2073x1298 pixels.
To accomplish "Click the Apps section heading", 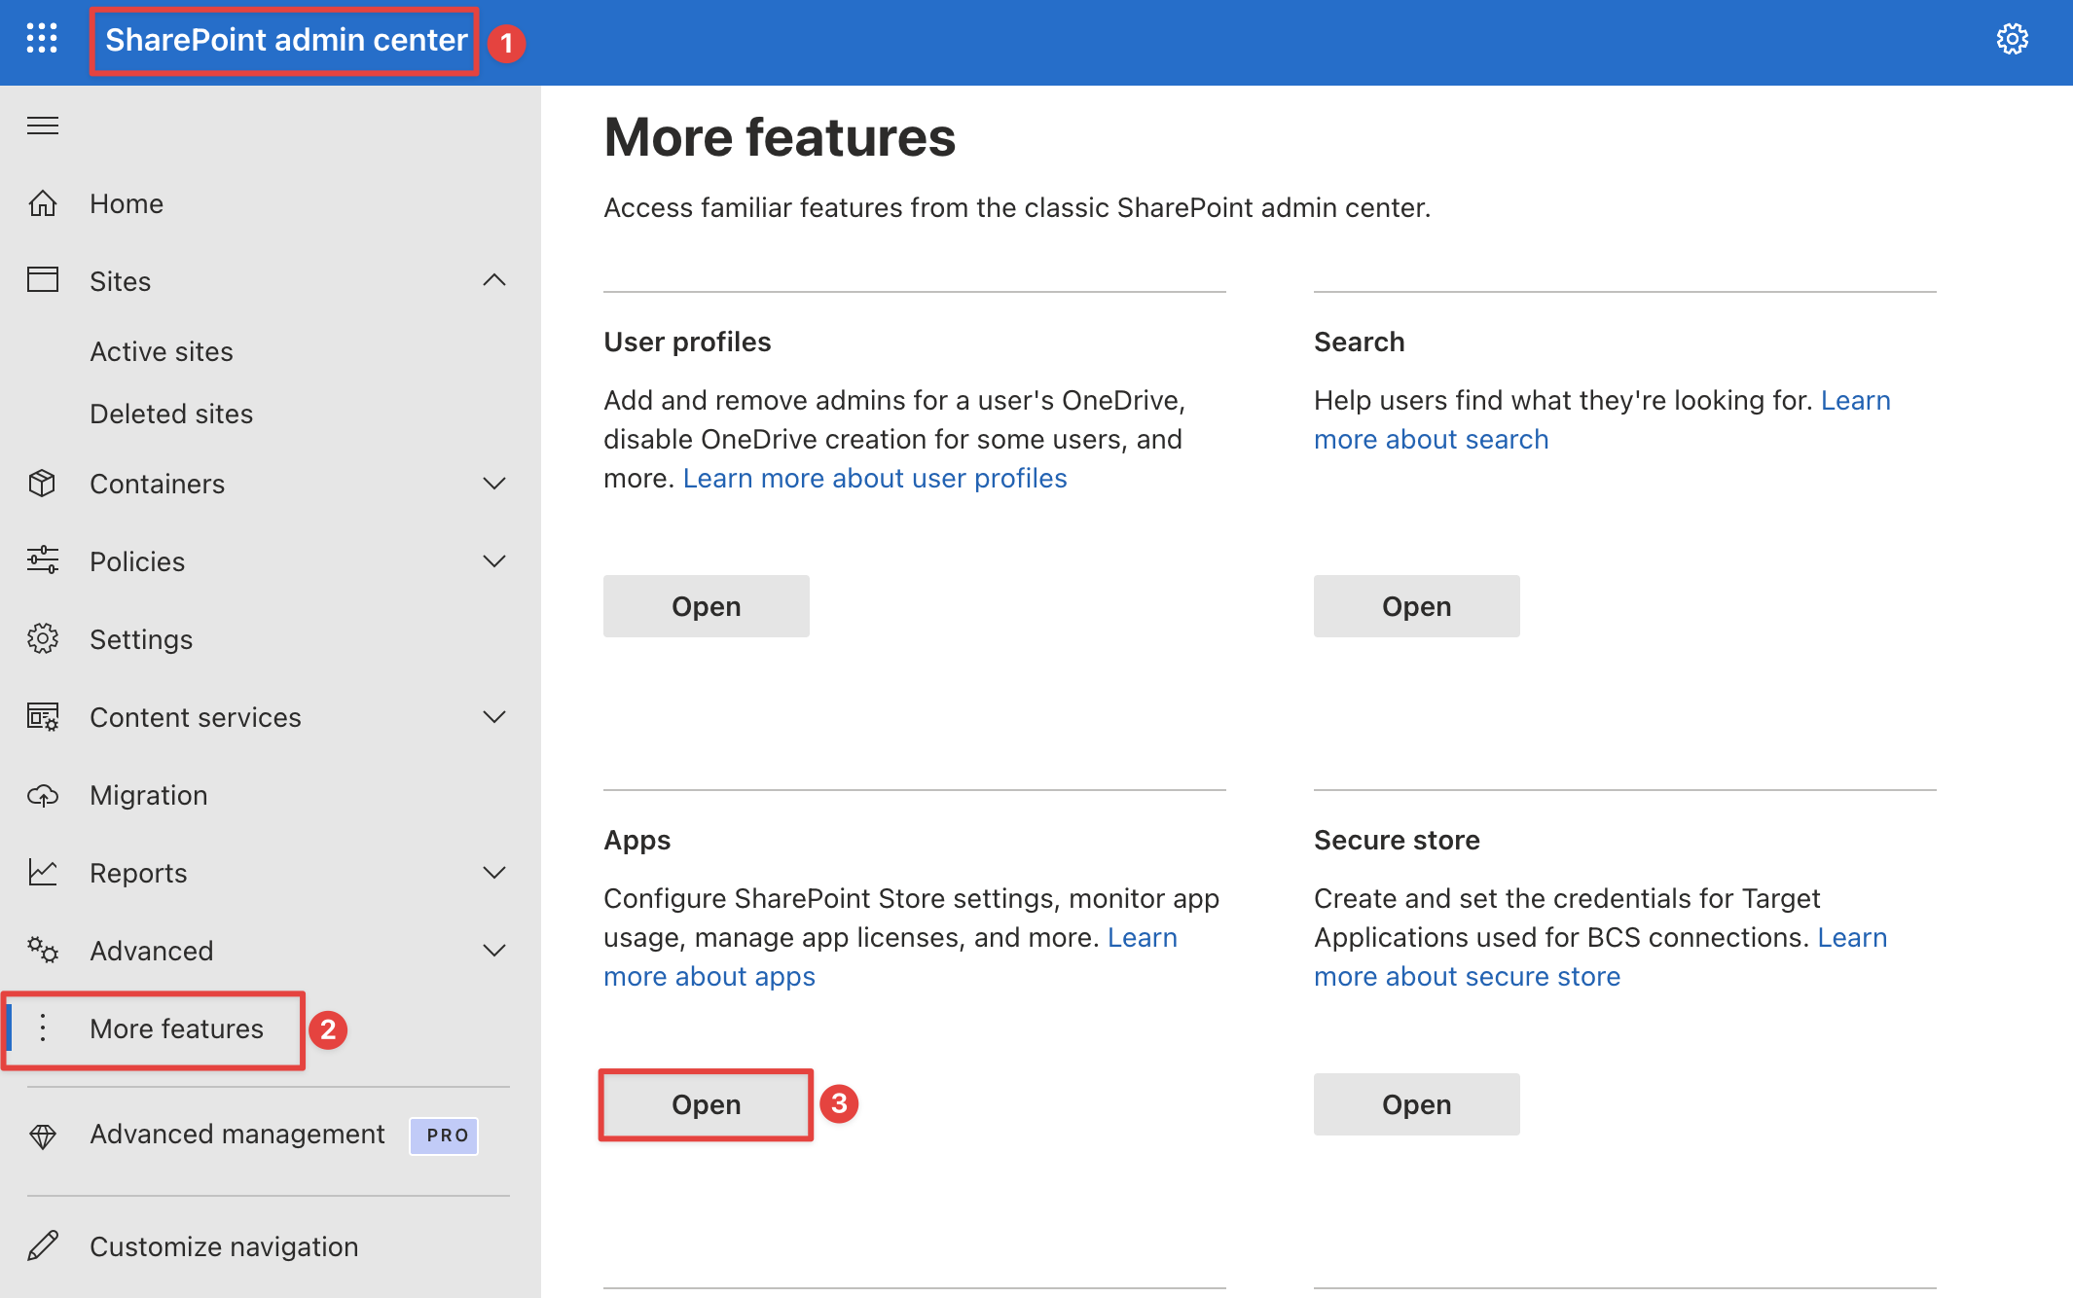I will pos(636,840).
